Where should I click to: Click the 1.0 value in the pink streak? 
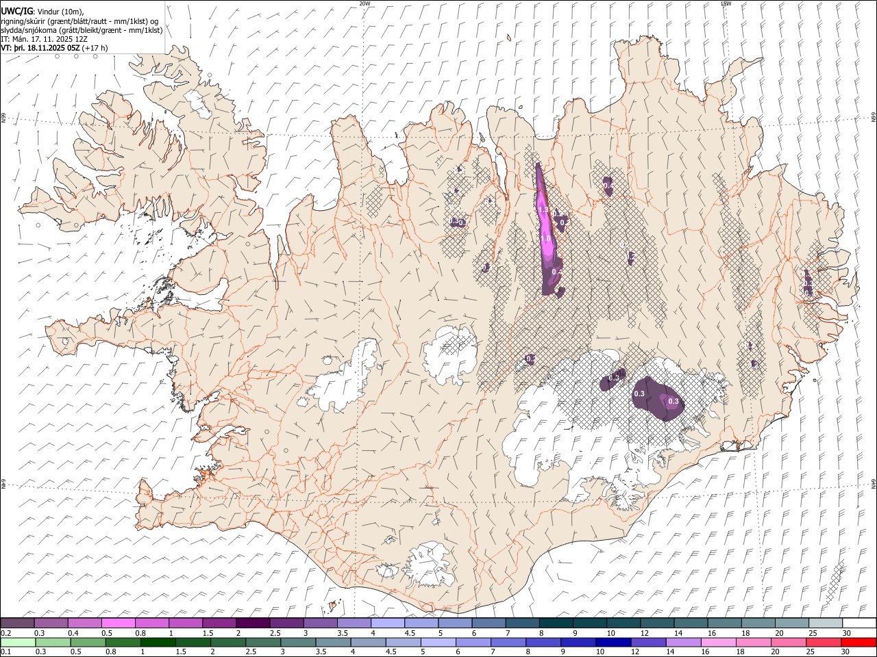(x=546, y=239)
